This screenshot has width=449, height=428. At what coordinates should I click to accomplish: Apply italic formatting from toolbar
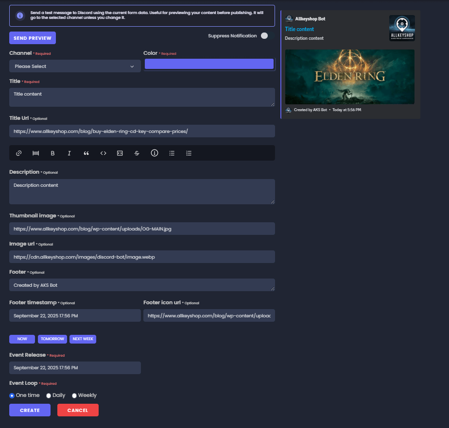(x=69, y=153)
